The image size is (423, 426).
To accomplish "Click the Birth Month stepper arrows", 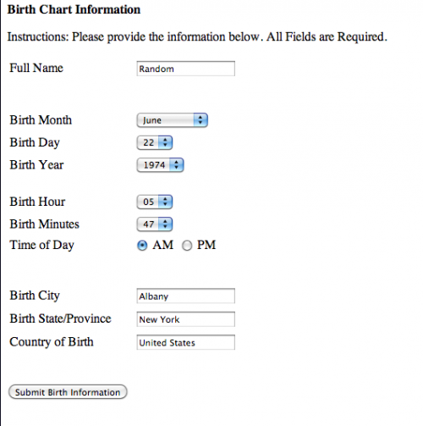I will (x=201, y=120).
